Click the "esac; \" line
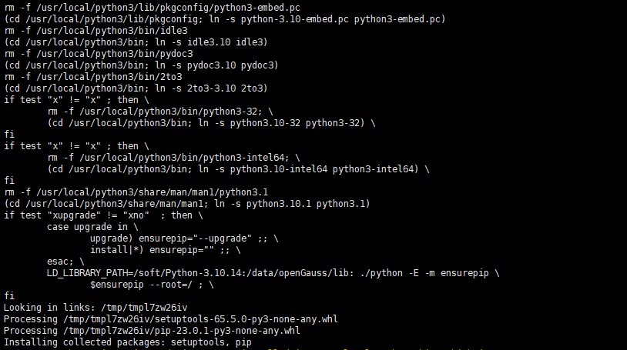 (x=65, y=262)
